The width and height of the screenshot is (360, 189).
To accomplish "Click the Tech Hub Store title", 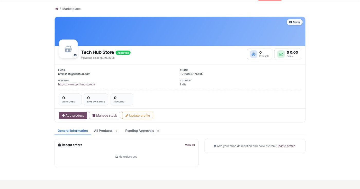I will (x=97, y=52).
